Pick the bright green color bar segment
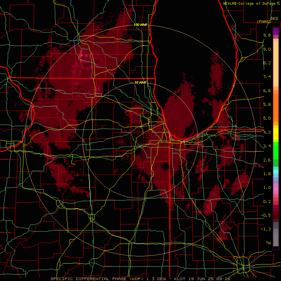The width and height of the screenshot is (281, 281). [x=276, y=150]
